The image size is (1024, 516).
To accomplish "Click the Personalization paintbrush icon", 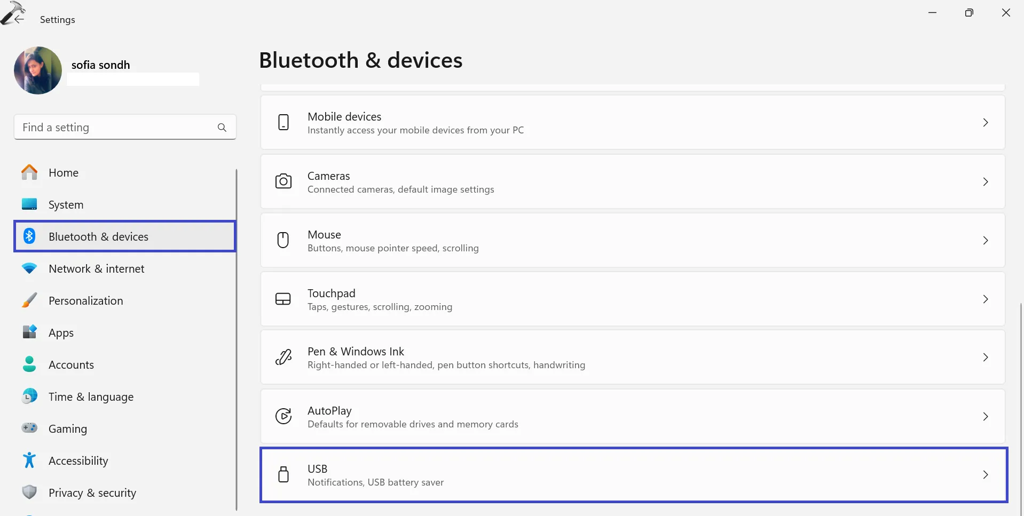I will pos(29,300).
